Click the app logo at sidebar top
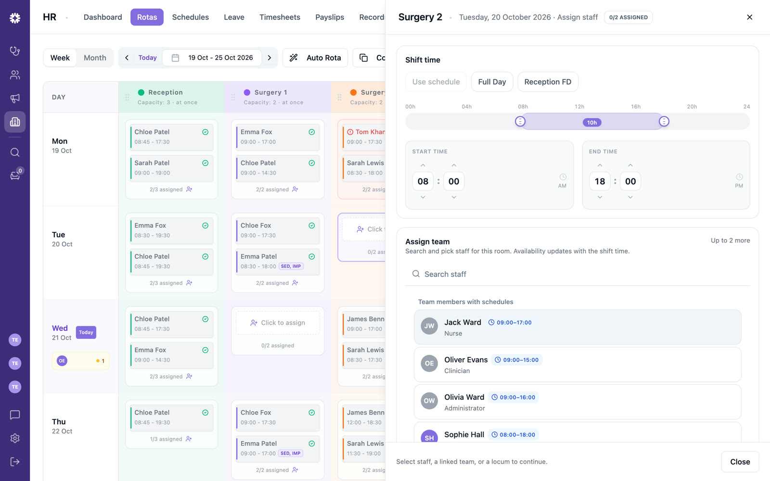Screen dimensions: 770x481 (15, 18)
